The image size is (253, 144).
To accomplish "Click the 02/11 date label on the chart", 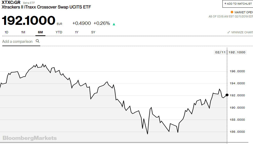I will [220, 52].
